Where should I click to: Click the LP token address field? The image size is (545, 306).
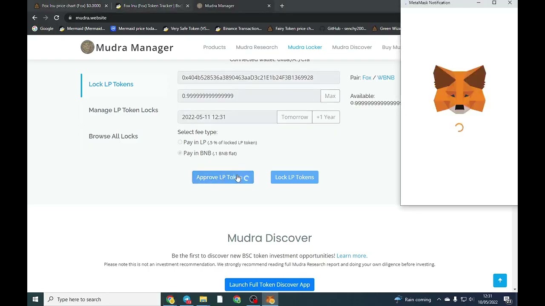click(258, 77)
